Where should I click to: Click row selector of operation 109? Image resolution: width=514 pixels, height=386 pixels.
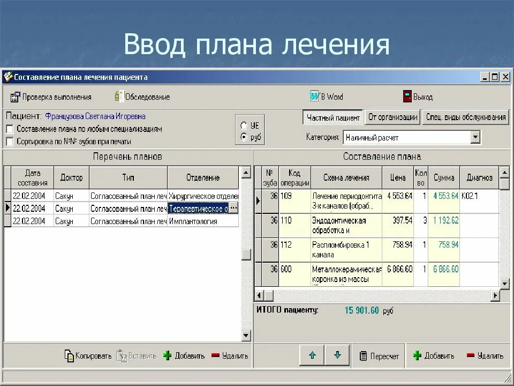click(x=258, y=201)
